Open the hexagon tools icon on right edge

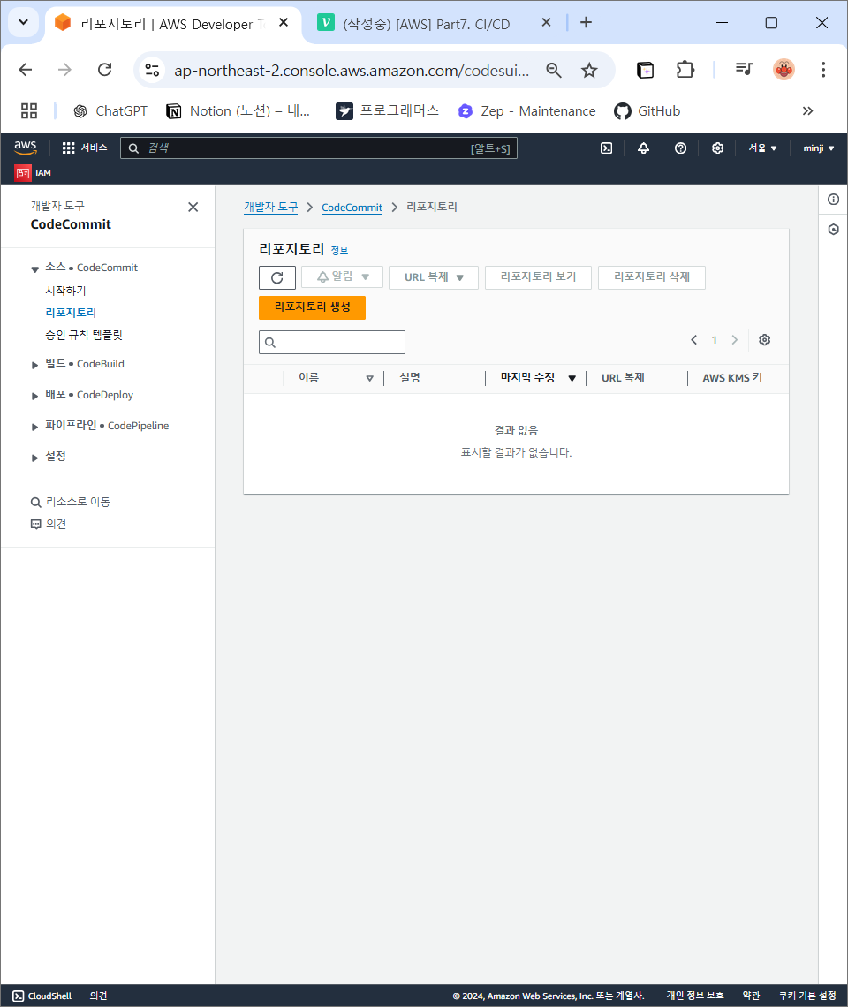[x=833, y=230]
